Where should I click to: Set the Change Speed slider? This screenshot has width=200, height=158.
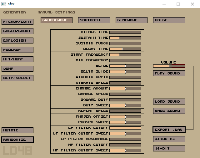pyautogui.click(x=125, y=94)
